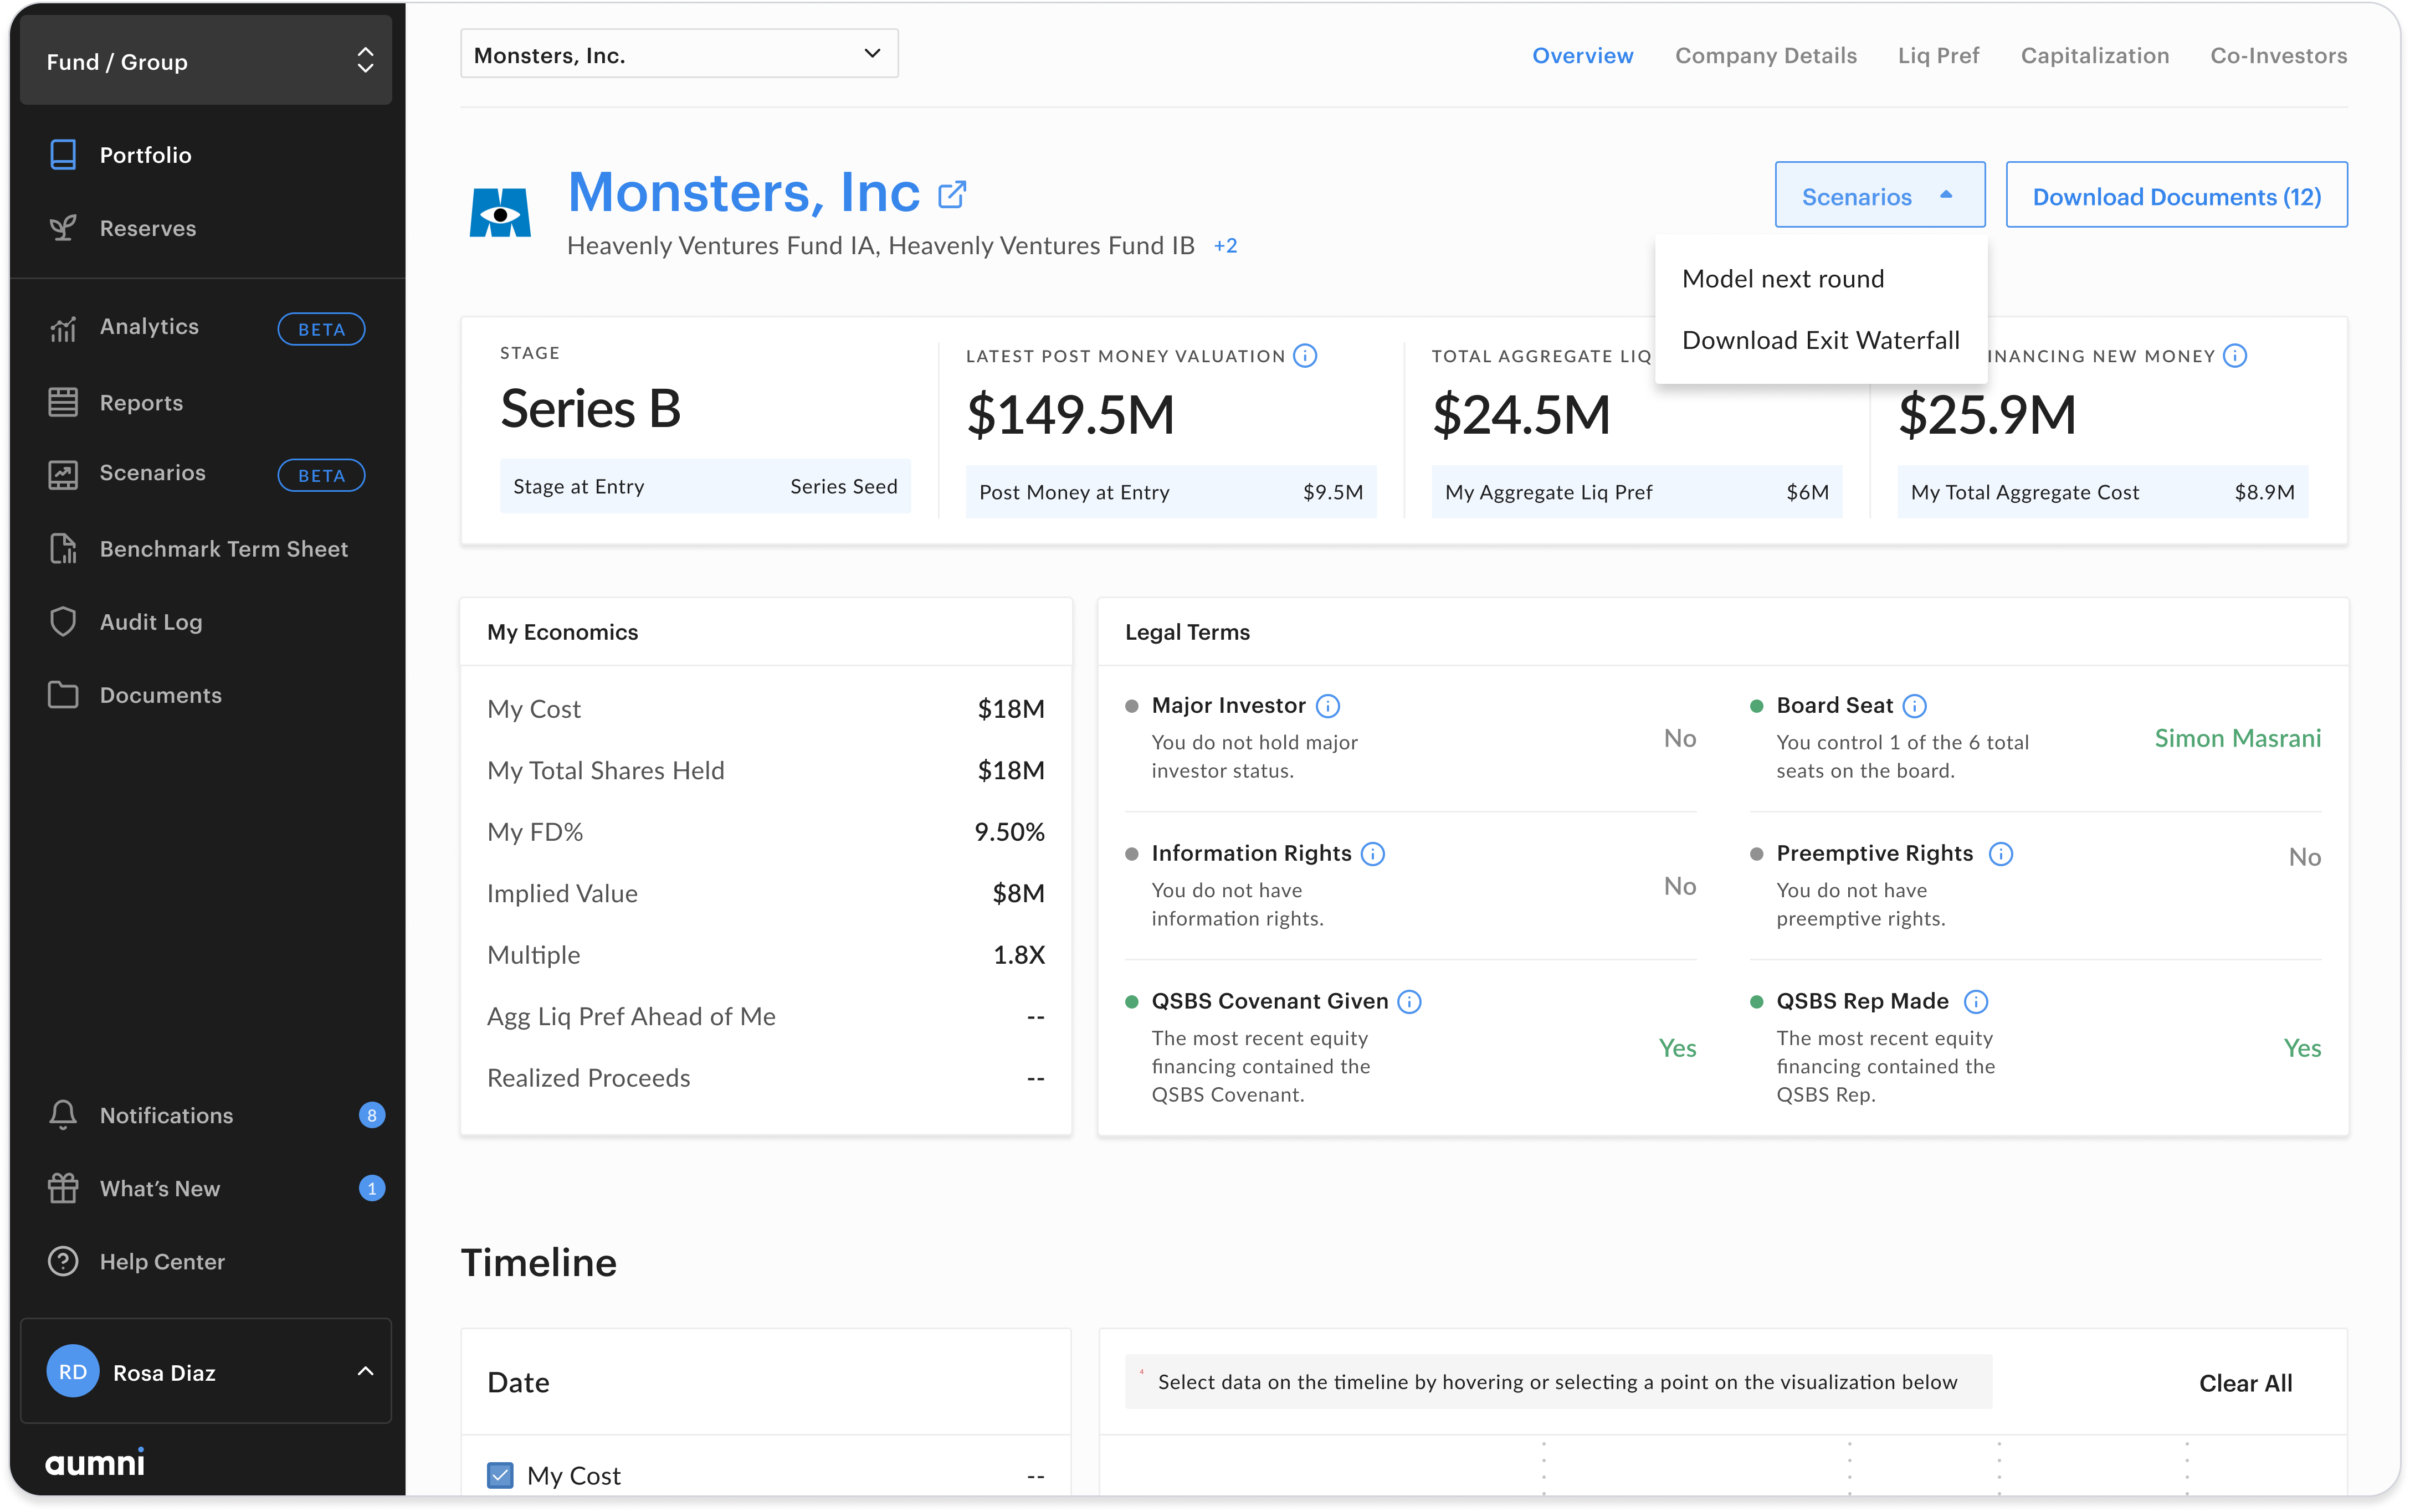Go to the Co-Investors tab
Screen dimensions: 2410x1512
pyautogui.click(x=2278, y=56)
